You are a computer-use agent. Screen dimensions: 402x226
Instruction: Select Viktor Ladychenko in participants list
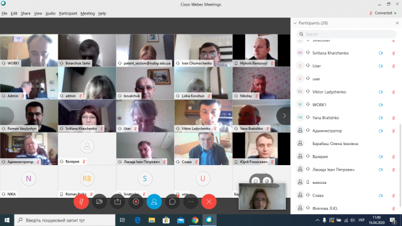tap(346, 92)
